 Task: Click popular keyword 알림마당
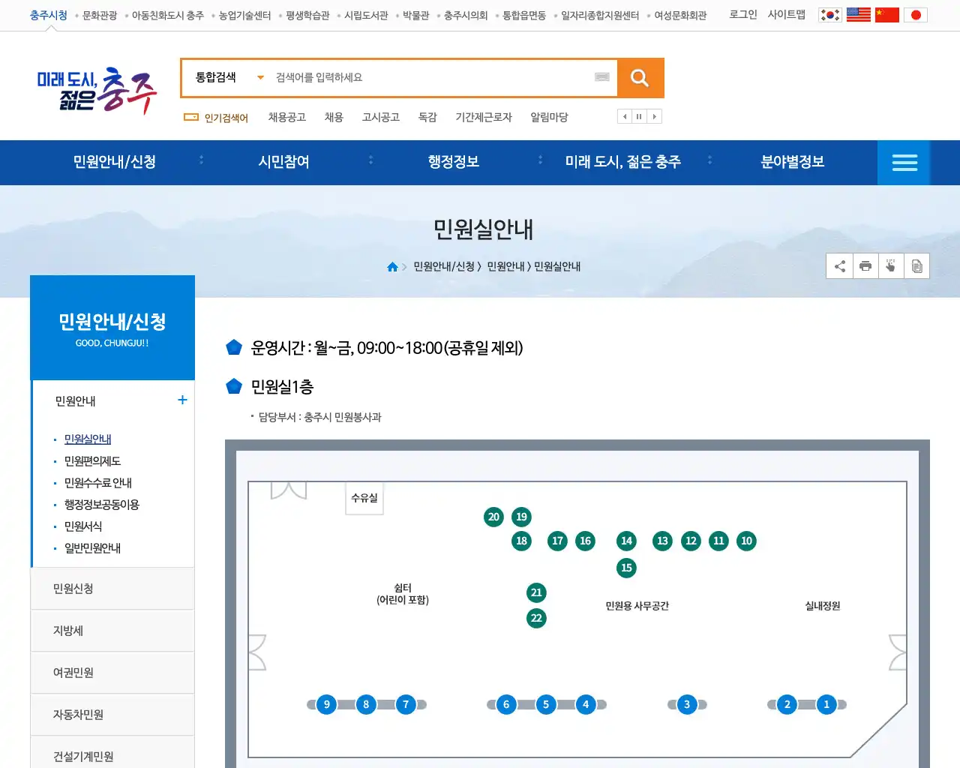(x=550, y=117)
